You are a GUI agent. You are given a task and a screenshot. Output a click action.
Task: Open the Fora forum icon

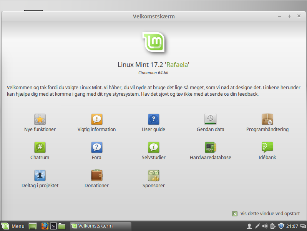pos(97,147)
